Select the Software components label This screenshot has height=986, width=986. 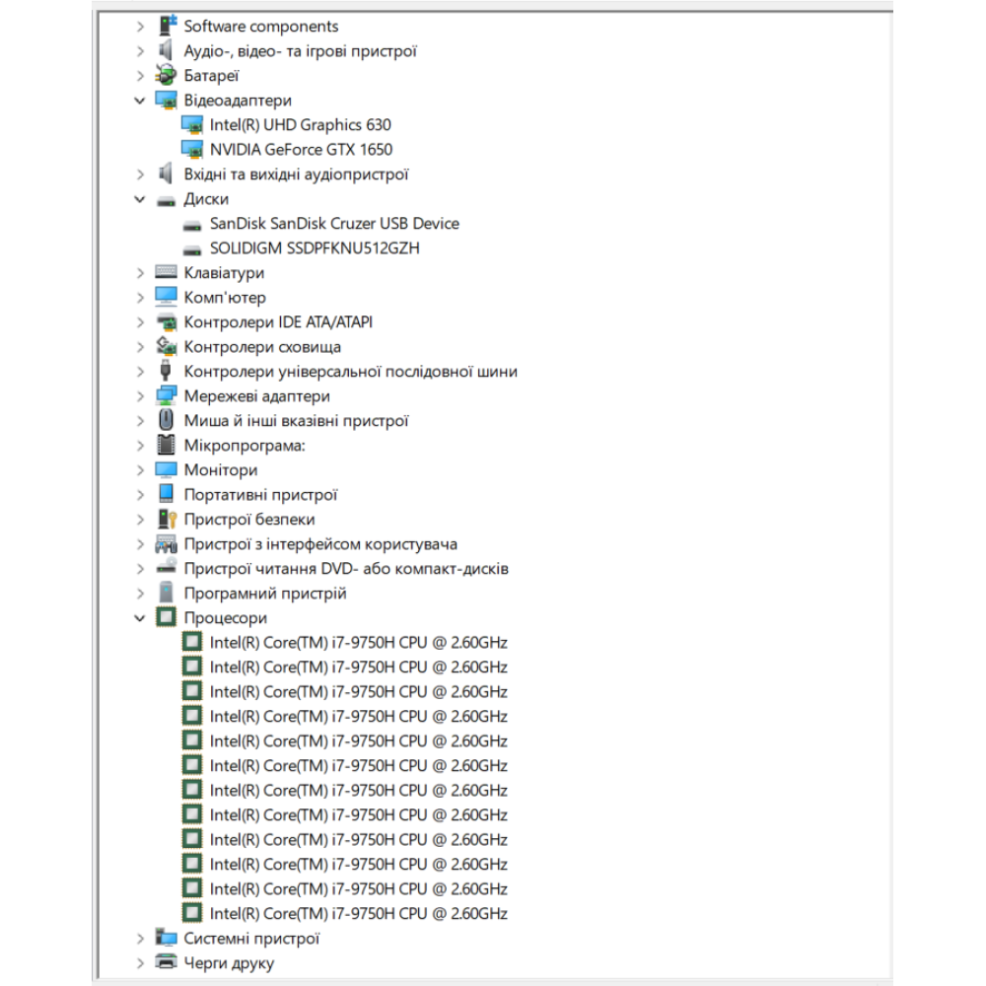coord(261,27)
